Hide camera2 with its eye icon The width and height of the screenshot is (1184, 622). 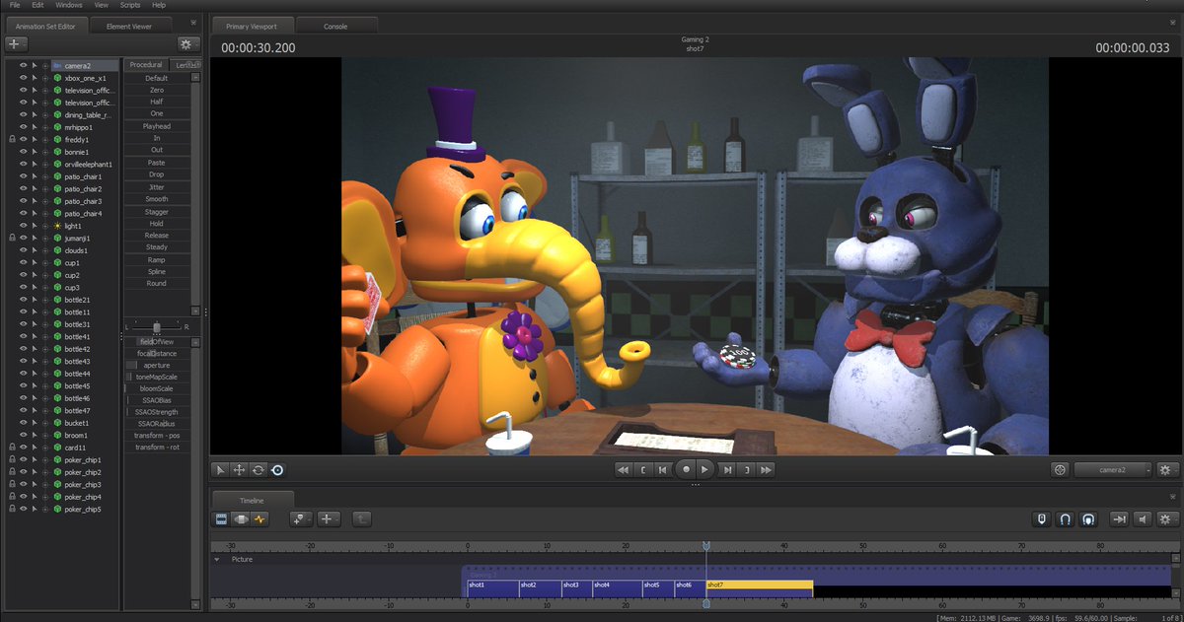click(23, 65)
